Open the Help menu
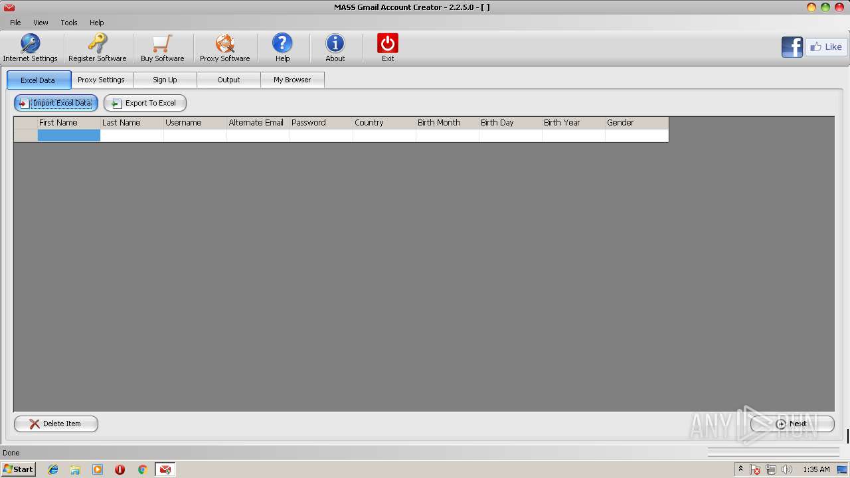The height and width of the screenshot is (478, 850). pos(97,23)
